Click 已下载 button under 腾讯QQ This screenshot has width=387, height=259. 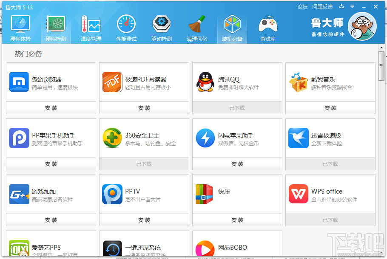click(x=237, y=108)
